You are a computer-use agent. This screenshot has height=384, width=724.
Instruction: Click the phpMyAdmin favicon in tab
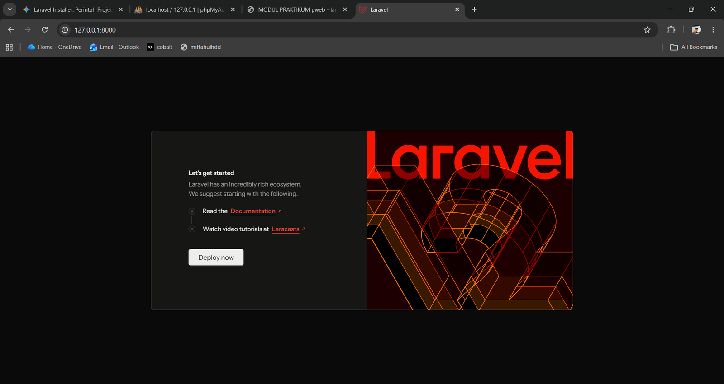click(x=138, y=9)
